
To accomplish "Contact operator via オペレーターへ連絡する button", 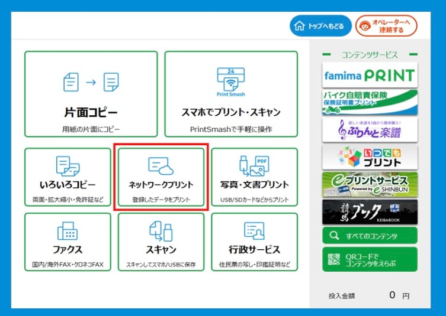I will (x=386, y=26).
